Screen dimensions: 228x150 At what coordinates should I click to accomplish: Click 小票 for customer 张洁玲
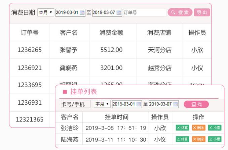[x=215, y=128]
